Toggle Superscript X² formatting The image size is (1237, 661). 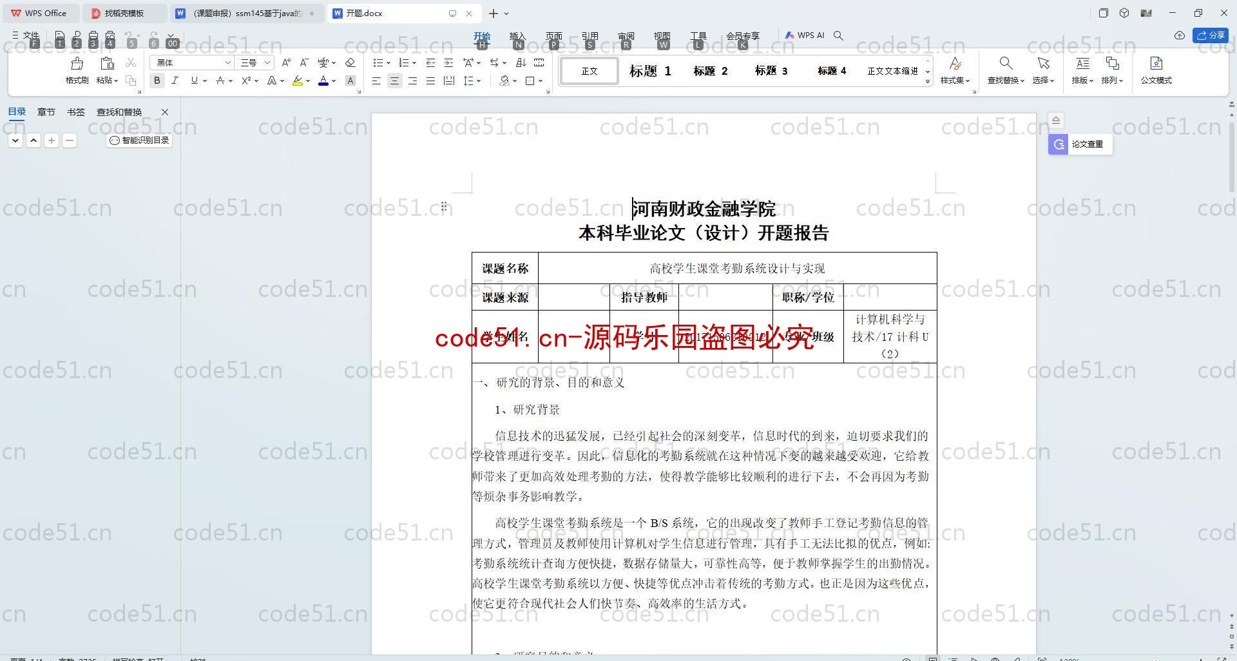[x=245, y=81]
